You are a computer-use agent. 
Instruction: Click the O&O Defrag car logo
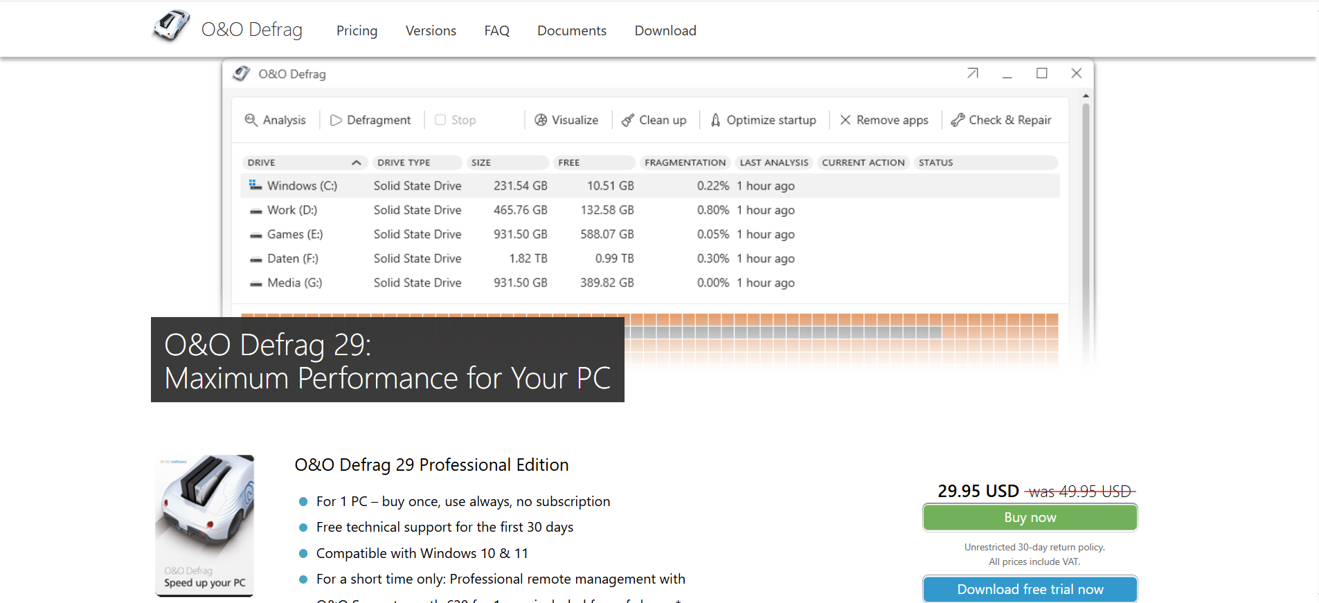pos(171,26)
